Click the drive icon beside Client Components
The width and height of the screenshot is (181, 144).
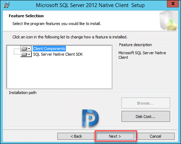click(24, 49)
